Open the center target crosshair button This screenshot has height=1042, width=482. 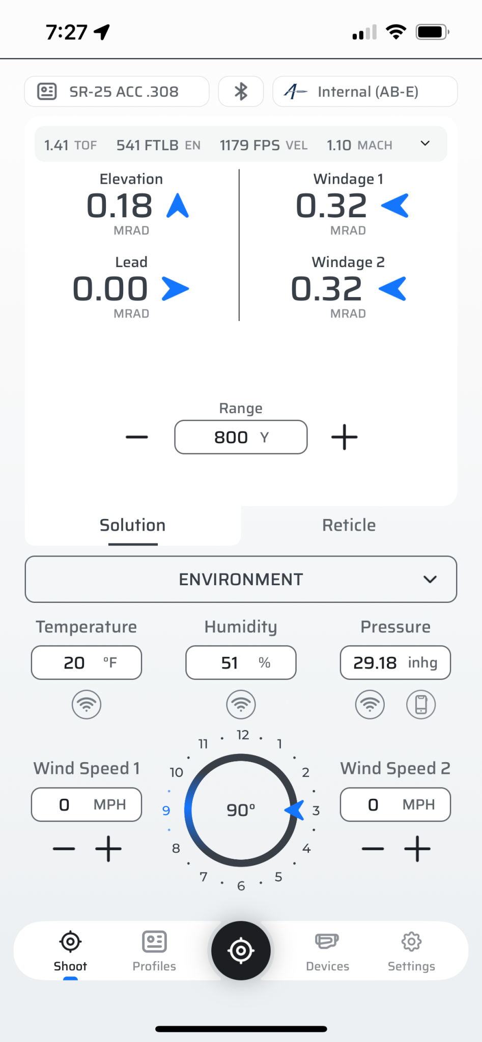pyautogui.click(x=241, y=950)
